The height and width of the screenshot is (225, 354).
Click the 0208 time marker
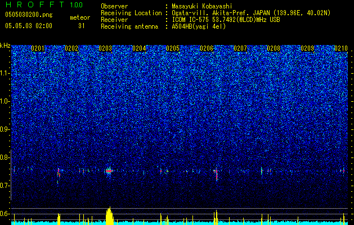(x=274, y=48)
